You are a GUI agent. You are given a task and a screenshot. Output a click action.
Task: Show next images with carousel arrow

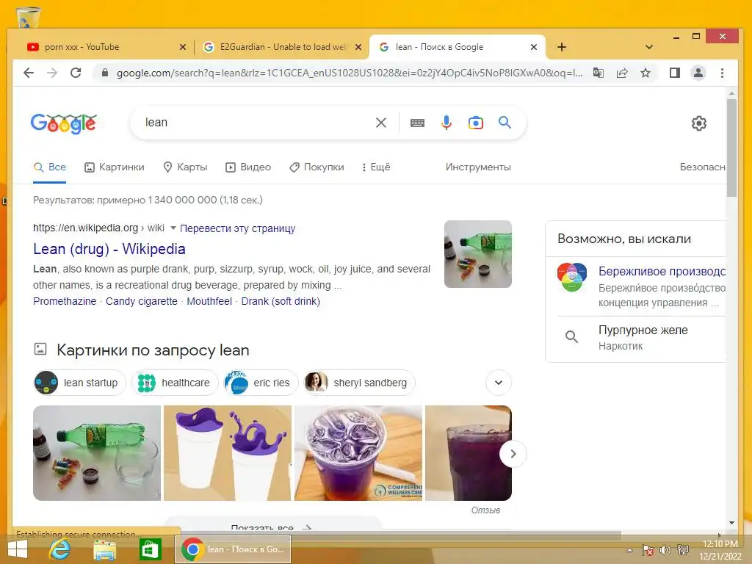tap(513, 454)
